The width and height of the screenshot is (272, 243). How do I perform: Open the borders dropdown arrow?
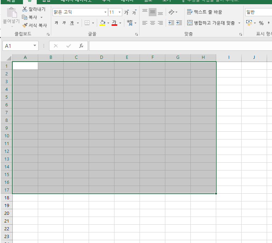click(x=93, y=23)
